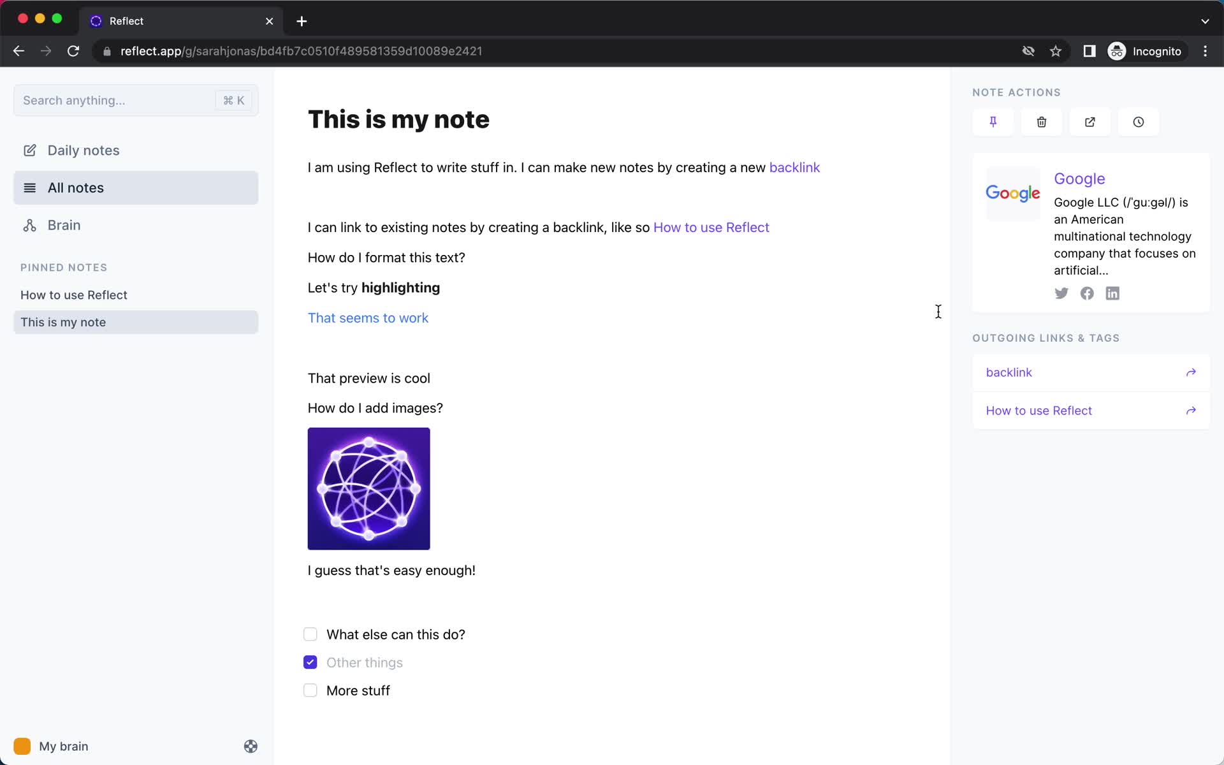
Task: Delete note with trash icon
Action: [1041, 122]
